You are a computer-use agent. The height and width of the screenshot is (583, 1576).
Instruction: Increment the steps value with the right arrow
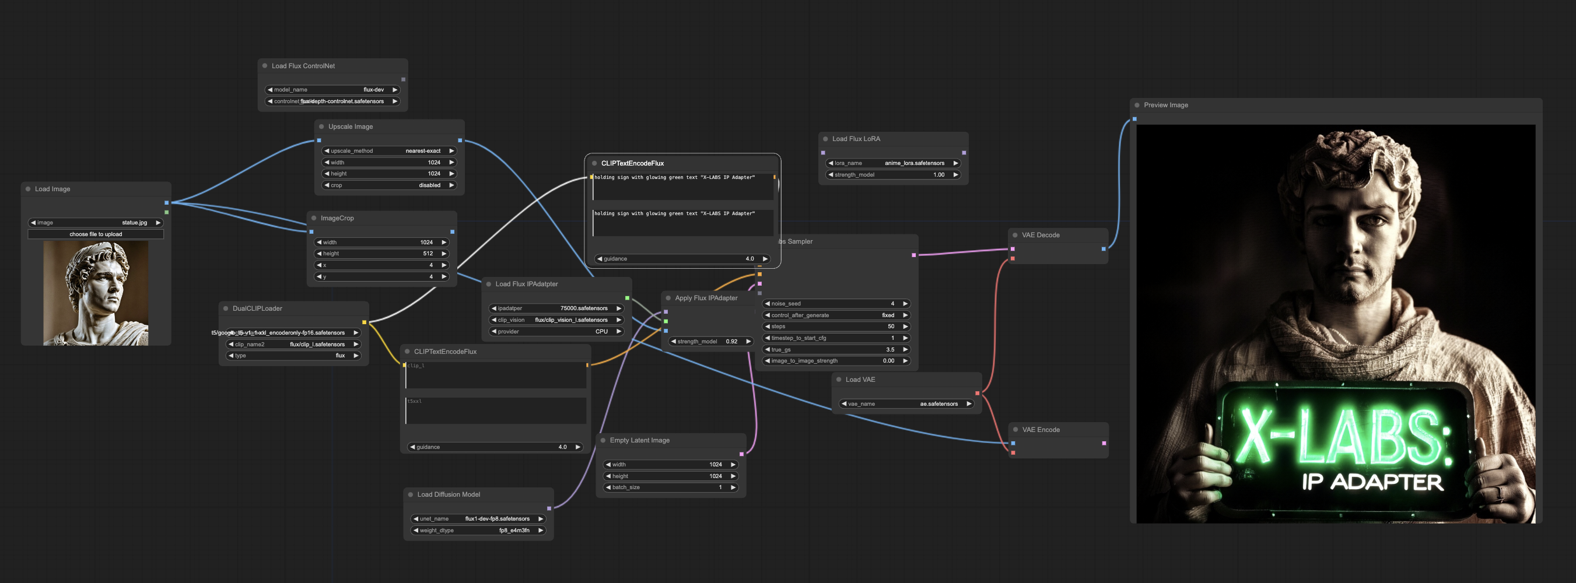pyautogui.click(x=905, y=326)
